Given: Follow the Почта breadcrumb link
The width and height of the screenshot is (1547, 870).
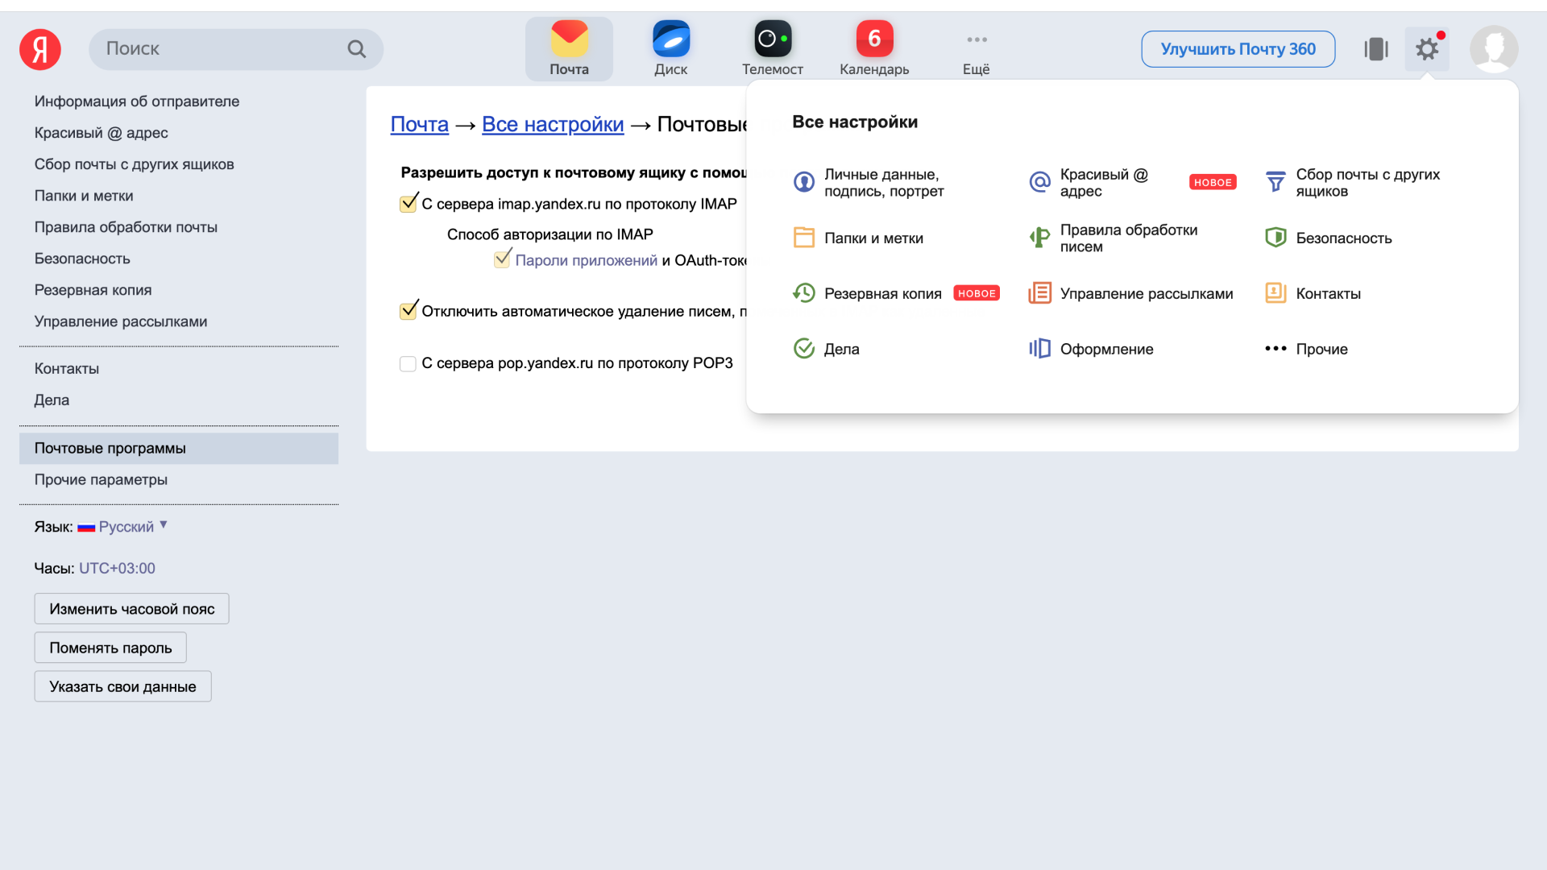Looking at the screenshot, I should 420,124.
